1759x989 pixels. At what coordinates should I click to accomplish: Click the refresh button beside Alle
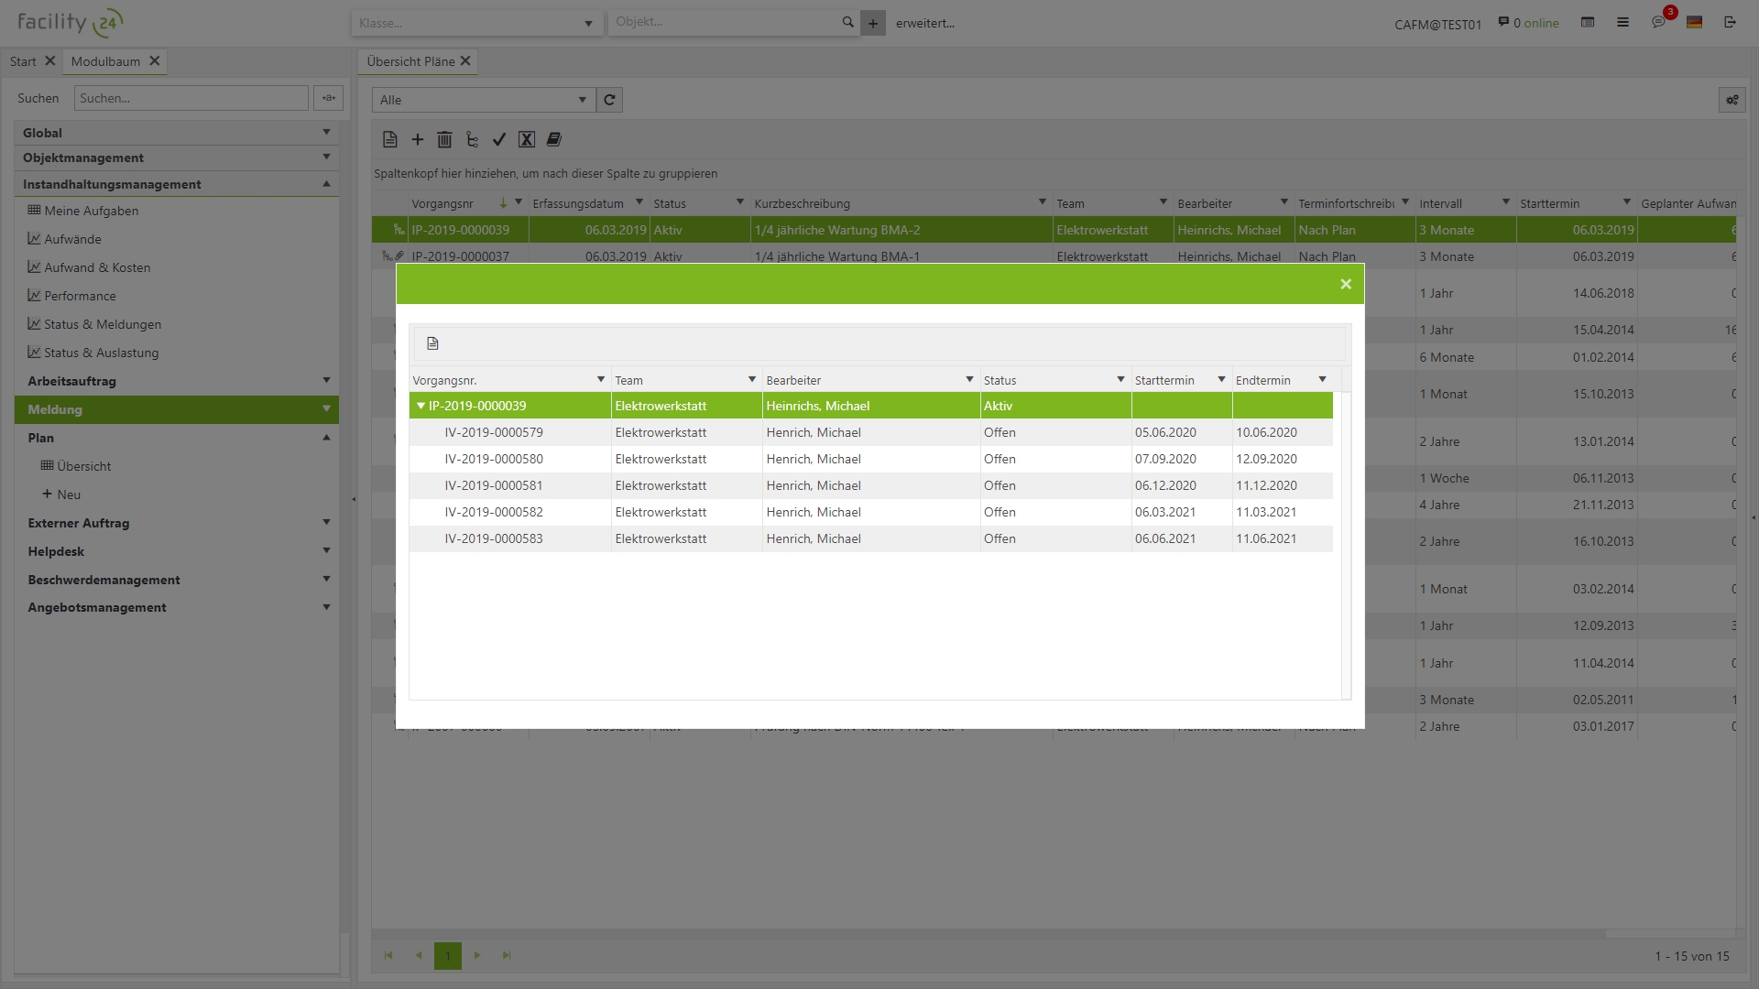[609, 100]
